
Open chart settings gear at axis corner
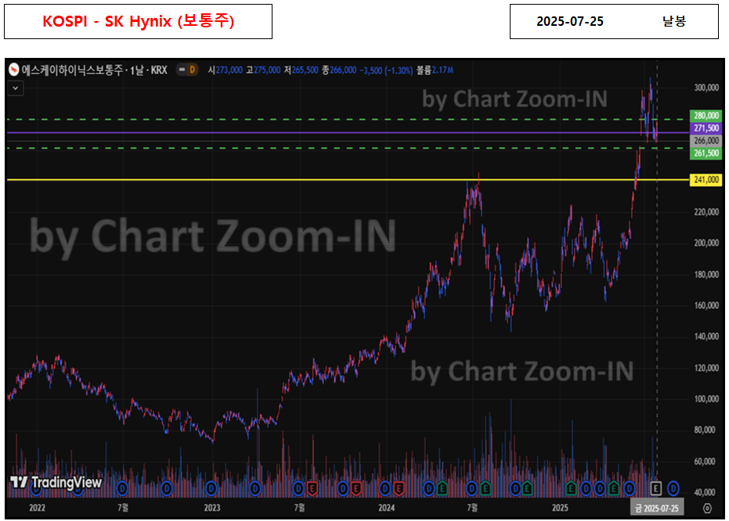[707, 508]
